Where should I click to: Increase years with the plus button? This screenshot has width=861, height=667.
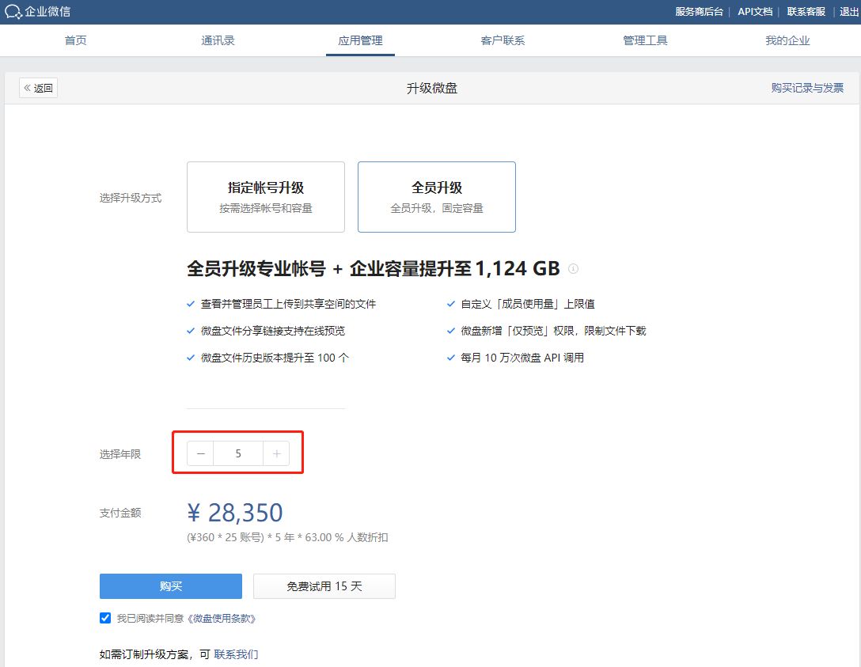276,453
